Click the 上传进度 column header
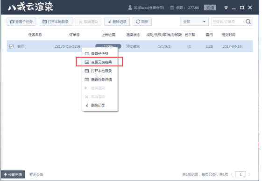This screenshot has height=181, width=262. tap(108, 35)
